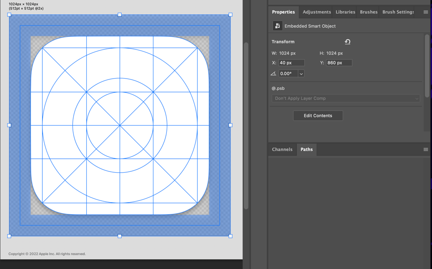Click the Properties panel vertical scrollbar

(x=427, y=66)
